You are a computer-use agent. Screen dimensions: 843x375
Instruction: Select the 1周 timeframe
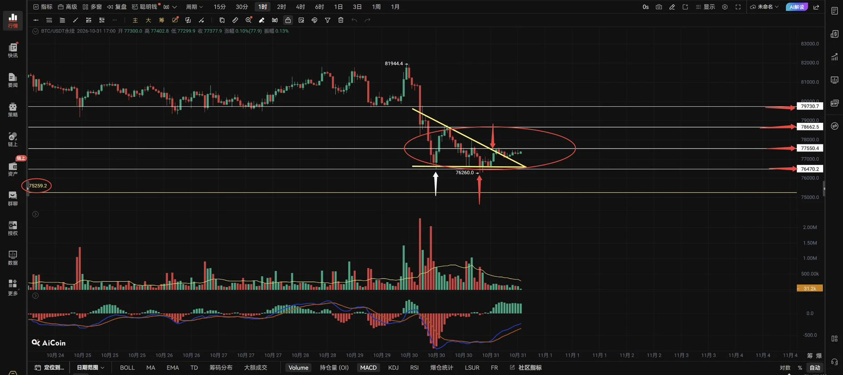pyautogui.click(x=376, y=7)
